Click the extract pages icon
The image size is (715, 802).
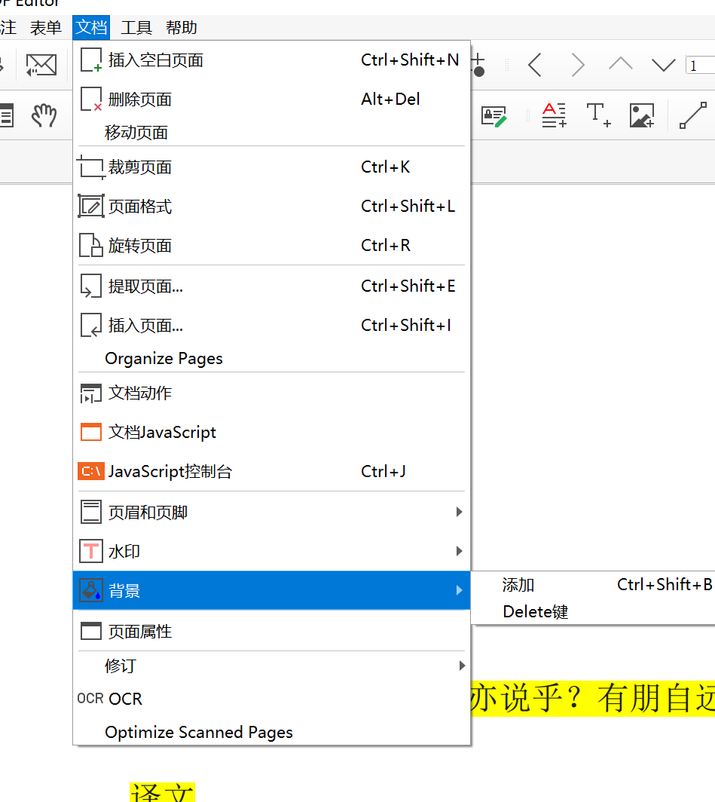tap(91, 286)
